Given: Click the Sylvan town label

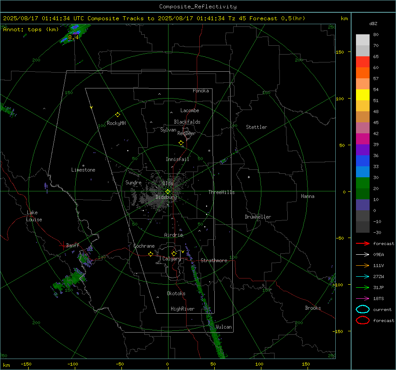Looking at the screenshot, I should point(168,130).
